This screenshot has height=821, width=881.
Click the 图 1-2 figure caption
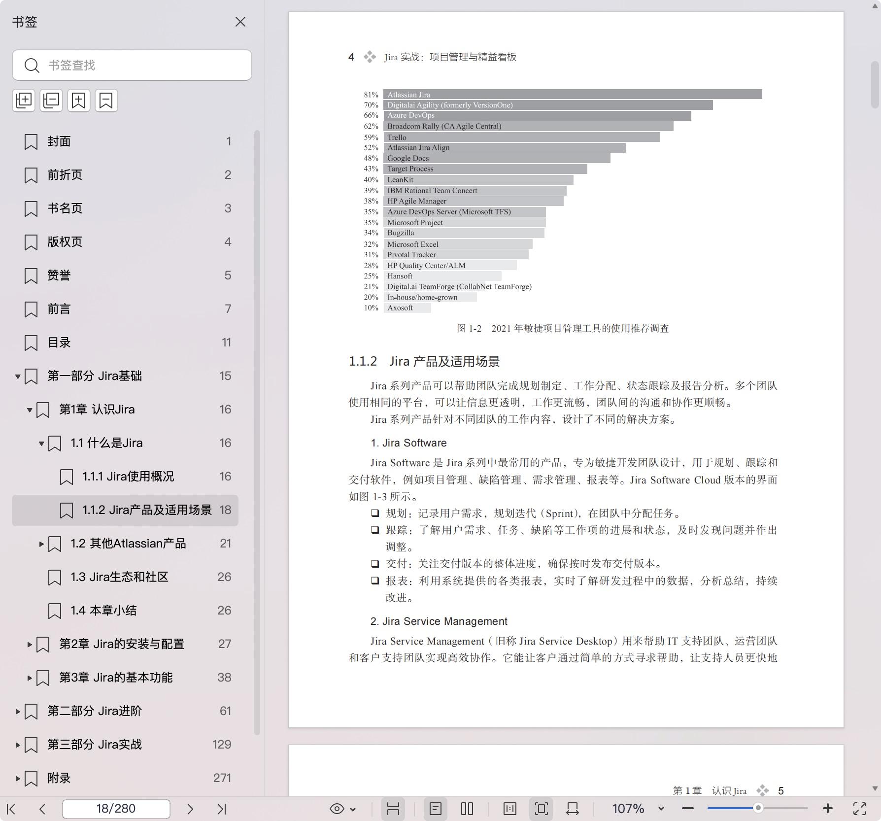563,328
